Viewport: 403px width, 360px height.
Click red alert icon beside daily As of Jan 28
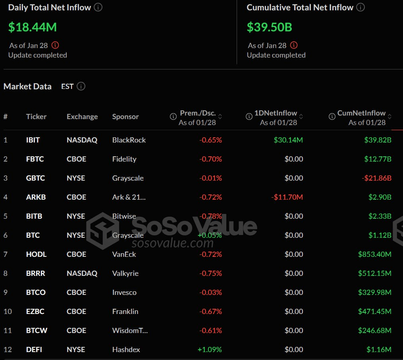pyautogui.click(x=55, y=45)
